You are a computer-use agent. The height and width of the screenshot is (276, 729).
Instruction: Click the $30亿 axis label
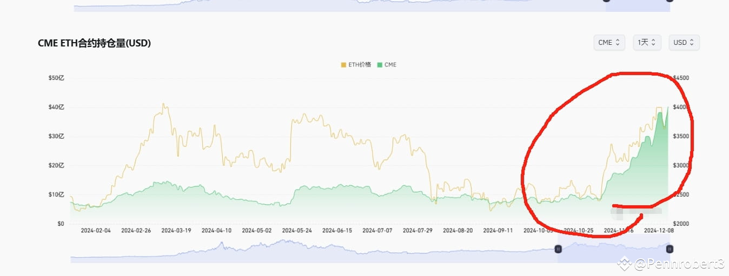(x=56, y=136)
